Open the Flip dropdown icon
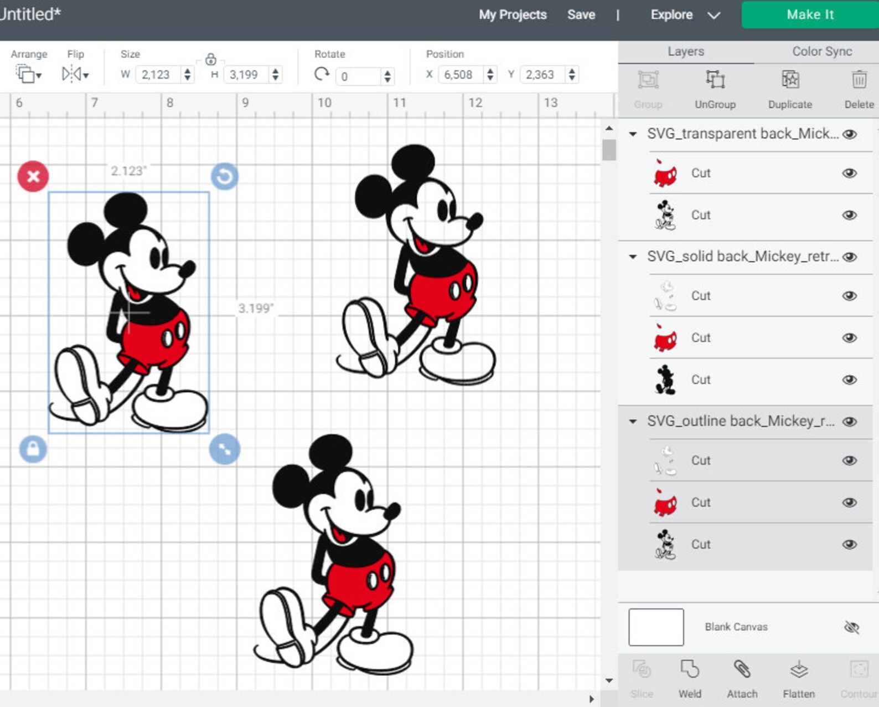 point(75,74)
